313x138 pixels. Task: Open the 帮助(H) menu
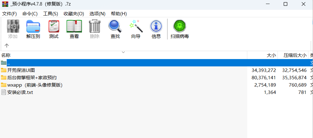coord(119,14)
